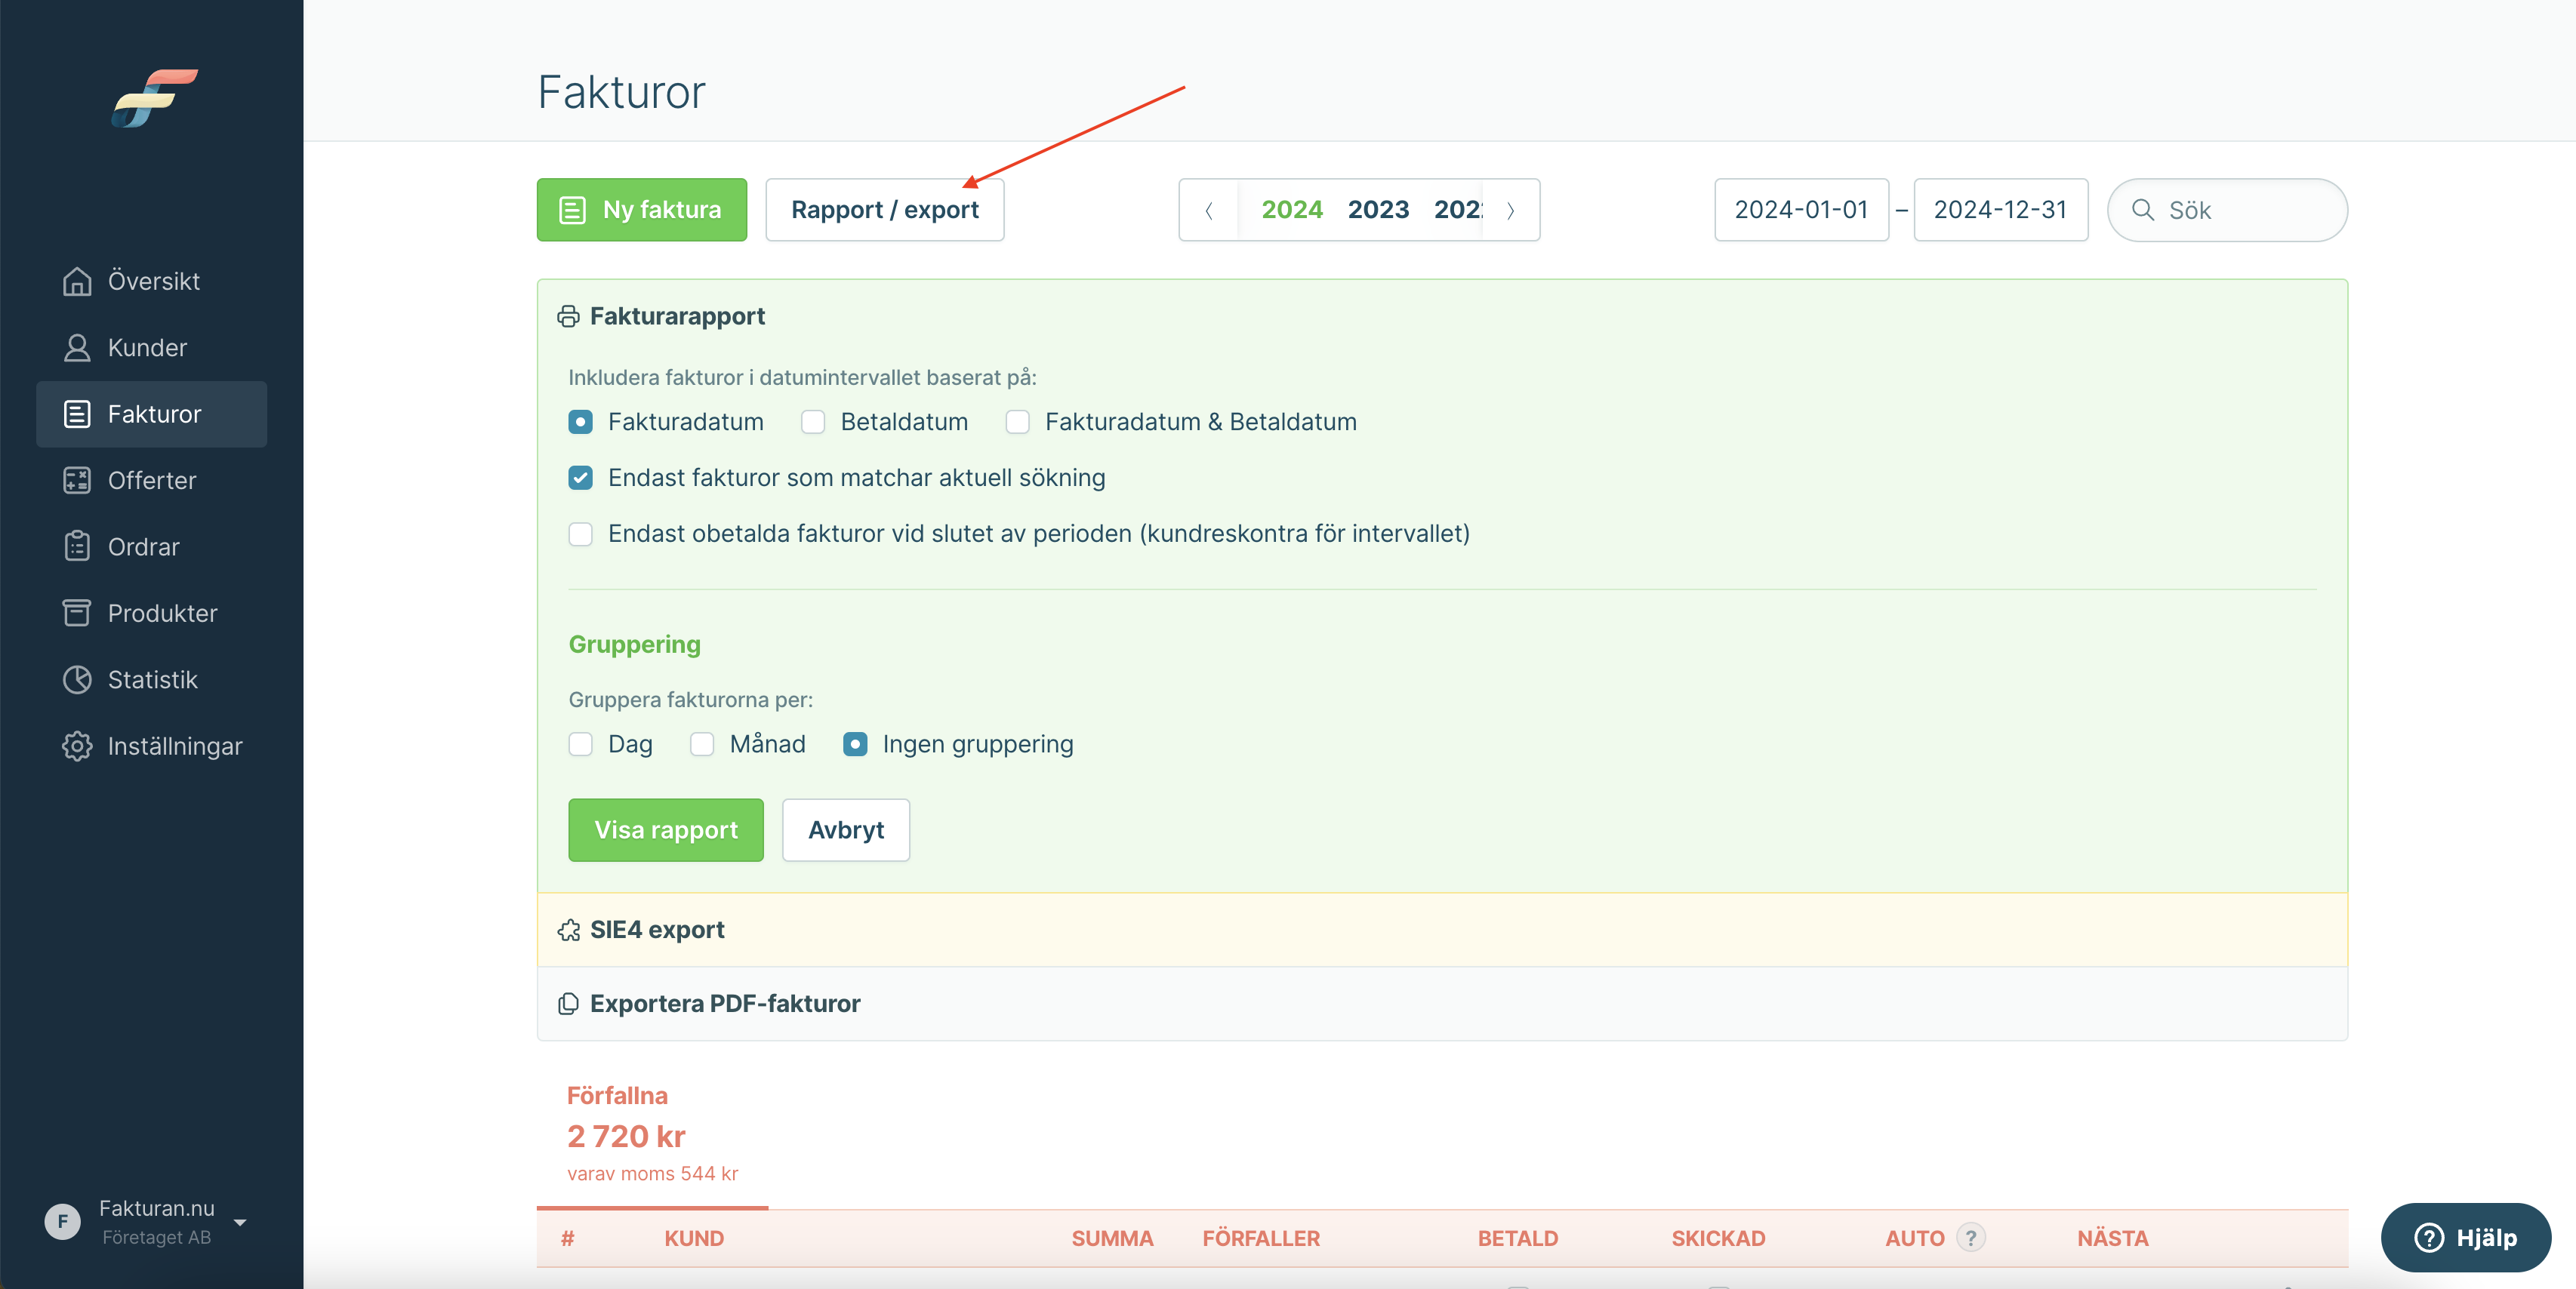
Task: Switch to the 2023 year tab
Action: click(x=1378, y=210)
